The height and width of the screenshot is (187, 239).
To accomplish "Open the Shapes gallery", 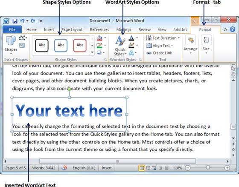I will click(11, 45).
